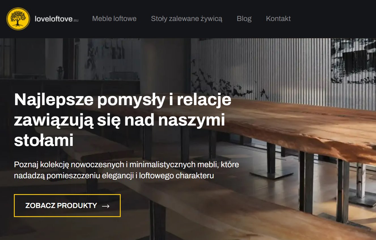
Task: Click the small .eu suffix in logo
Action: (x=76, y=20)
